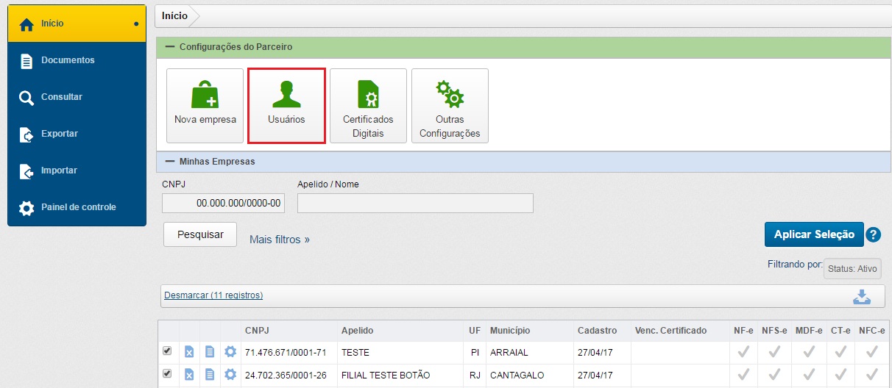Uncheck the TESTE company checkbox
892x388 pixels.
167,351
